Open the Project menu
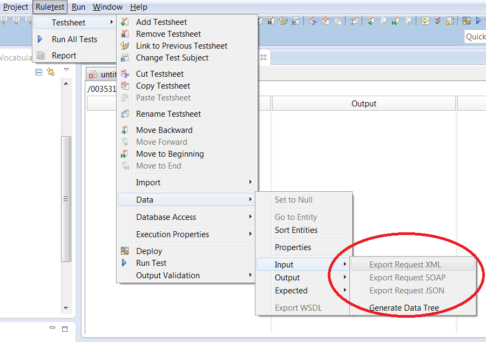 [x=16, y=7]
